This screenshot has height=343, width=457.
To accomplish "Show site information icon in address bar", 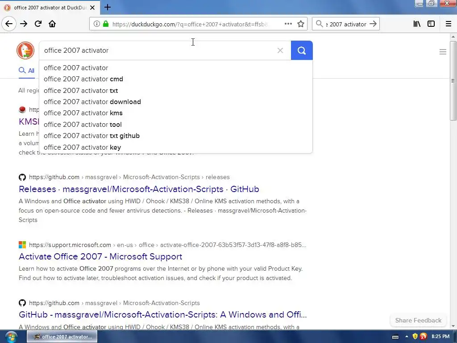I will (97, 24).
